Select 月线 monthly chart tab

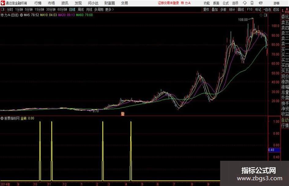click(x=89, y=9)
